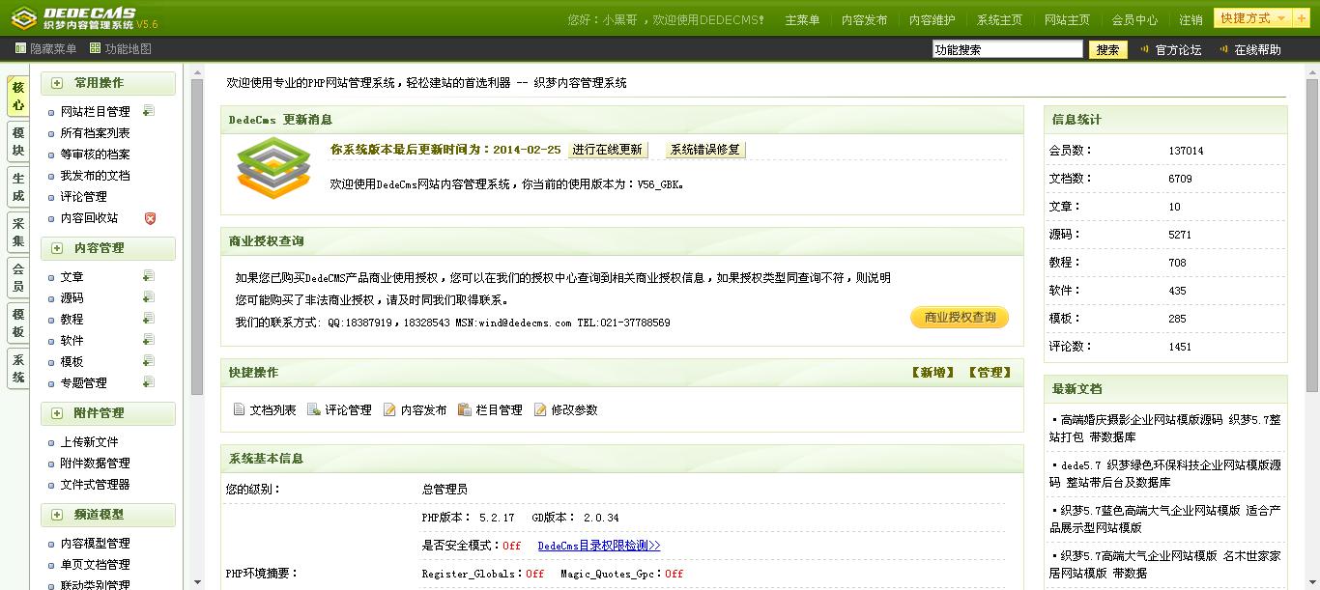Click the 隐藏菜单 label text

[x=53, y=48]
